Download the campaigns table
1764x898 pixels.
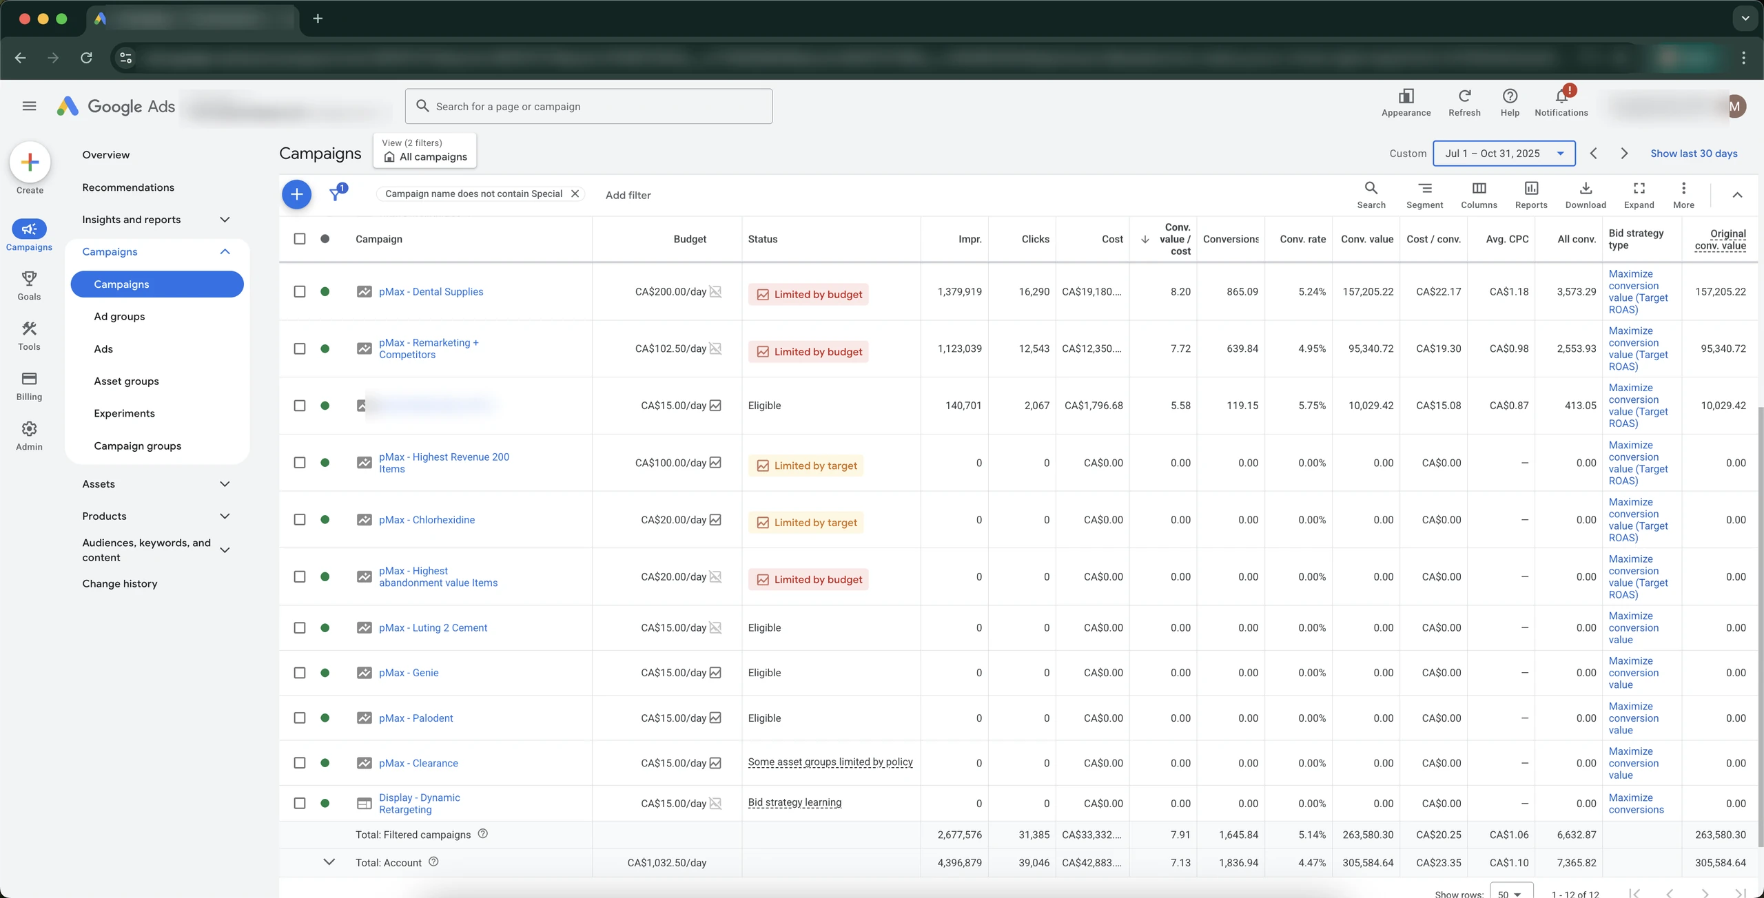[x=1586, y=195]
